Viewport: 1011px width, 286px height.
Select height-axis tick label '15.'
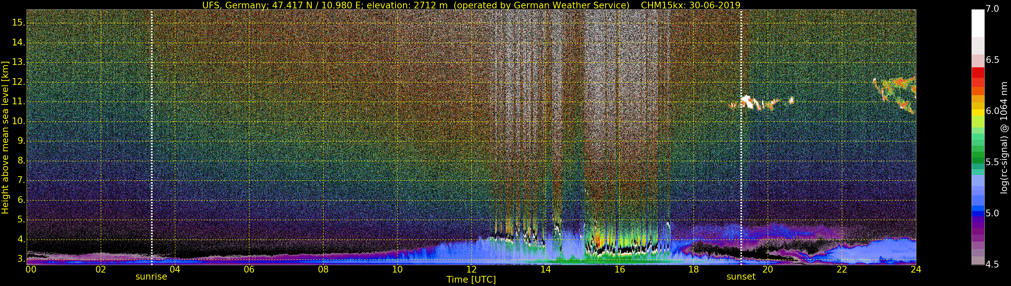pos(19,23)
